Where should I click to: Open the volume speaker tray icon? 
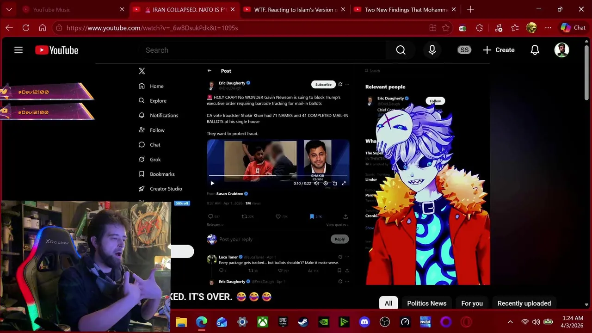pyautogui.click(x=536, y=322)
